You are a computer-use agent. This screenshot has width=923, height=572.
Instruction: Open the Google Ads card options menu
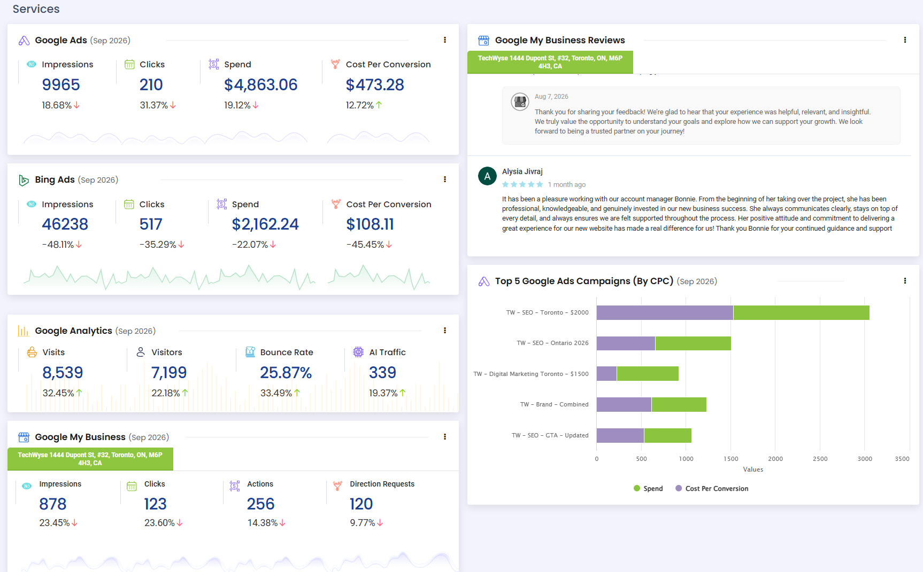pos(445,40)
